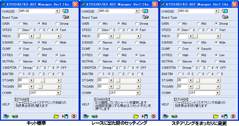Click the title bar app icon of the middle window
Image resolution: width=239 pixels, height=126 pixels.
coord(83,4)
